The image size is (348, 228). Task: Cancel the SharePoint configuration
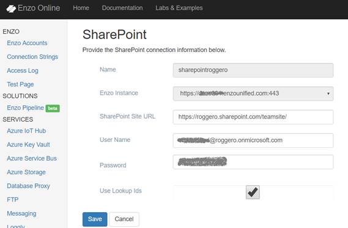click(124, 219)
